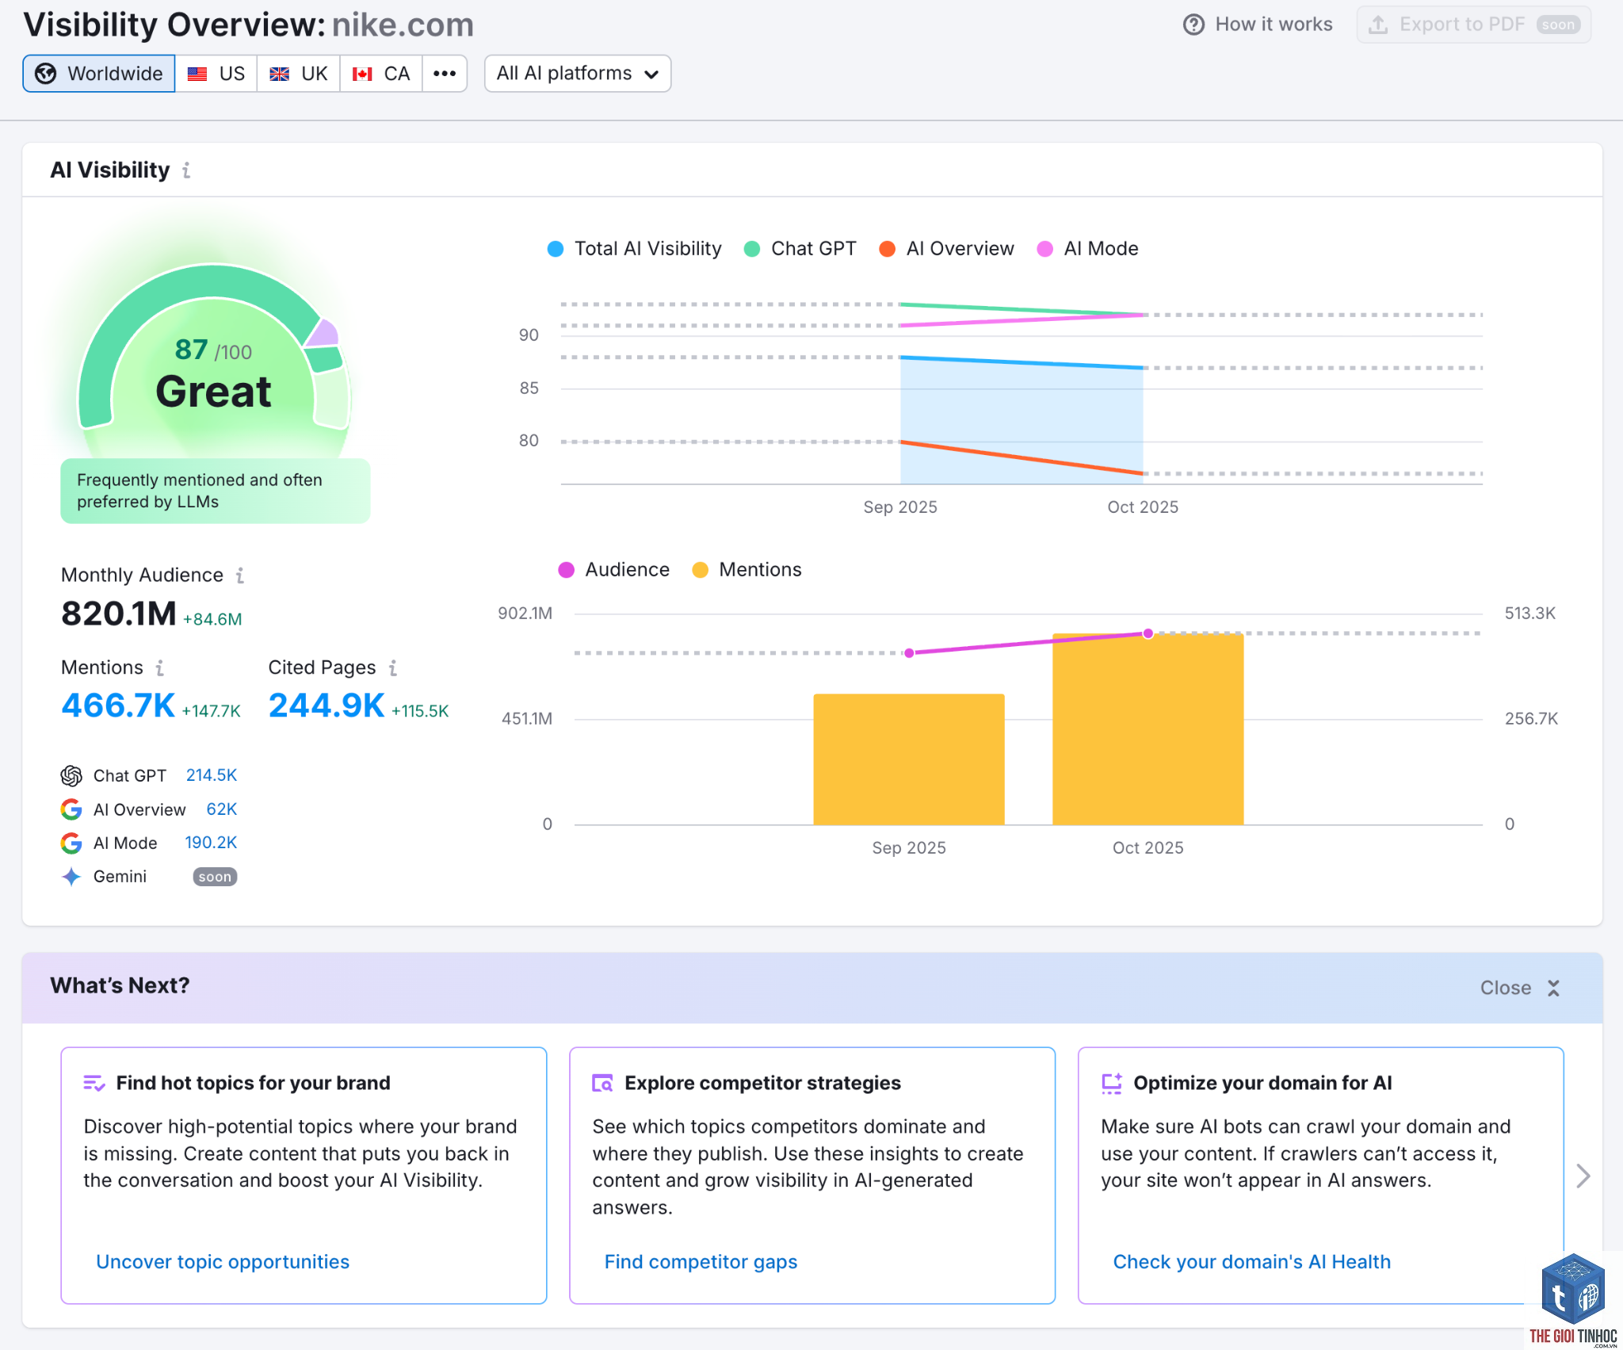Toggle AI Overview legend series

[x=947, y=249]
